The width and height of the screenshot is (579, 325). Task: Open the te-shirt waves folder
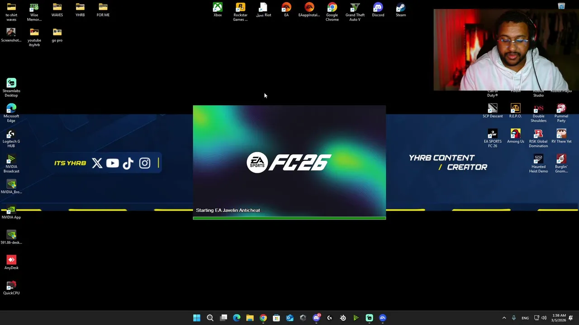pos(11,12)
